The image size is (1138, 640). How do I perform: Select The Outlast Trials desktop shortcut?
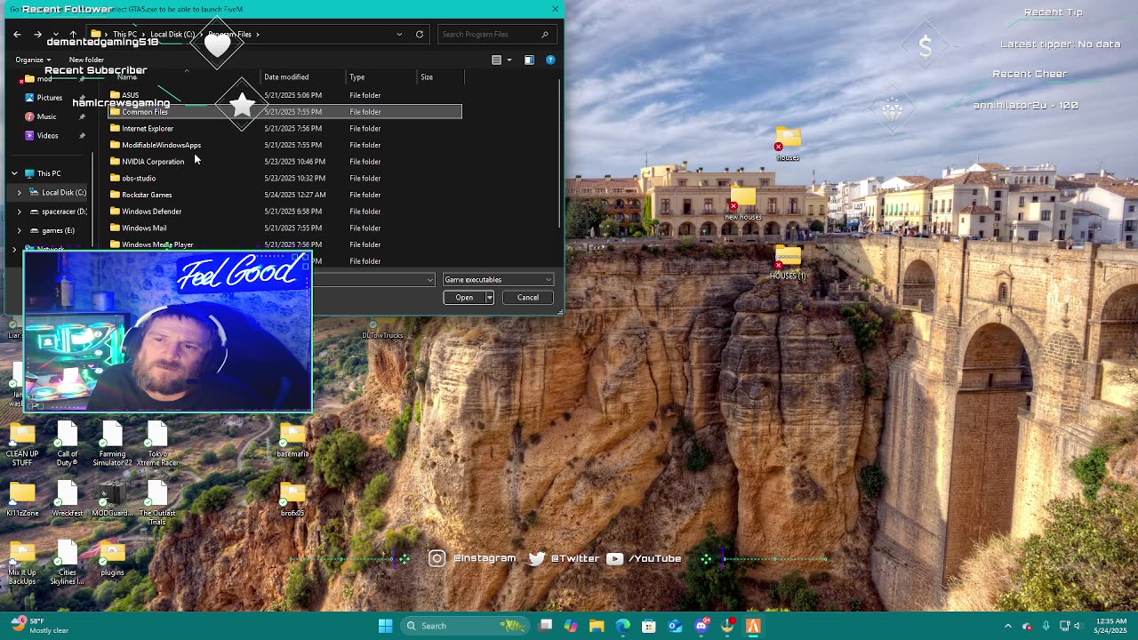(x=157, y=503)
